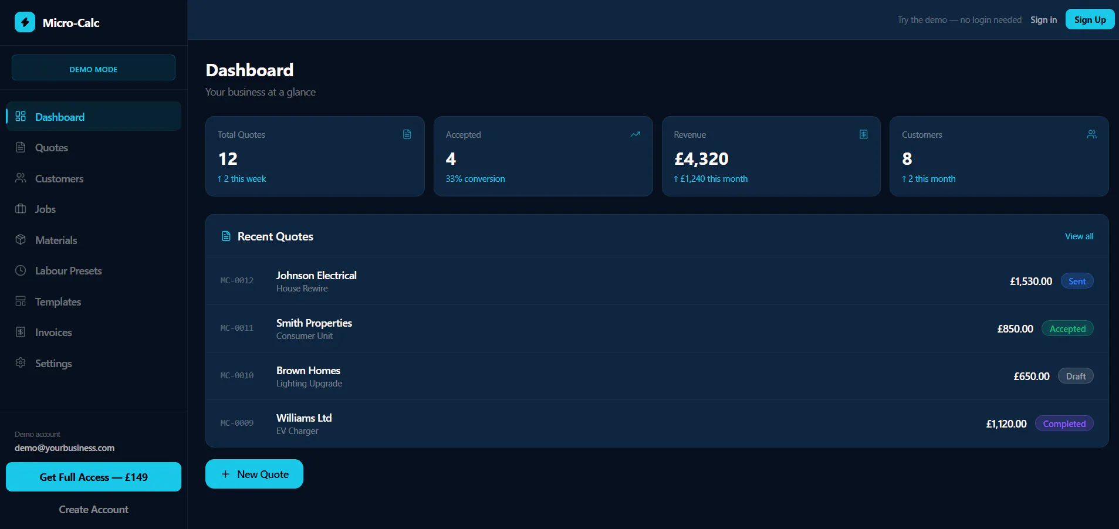Click Get Full Access — £149 button

pos(94,477)
